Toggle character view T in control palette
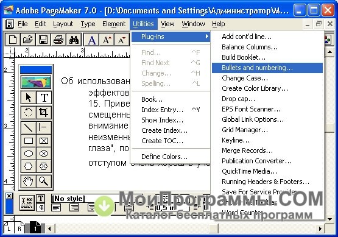 coord(41,199)
